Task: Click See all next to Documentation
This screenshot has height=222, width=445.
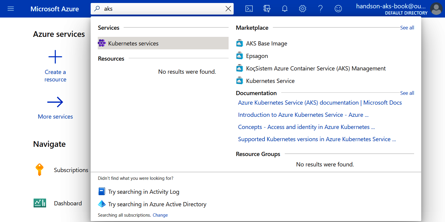Action: 407,93
